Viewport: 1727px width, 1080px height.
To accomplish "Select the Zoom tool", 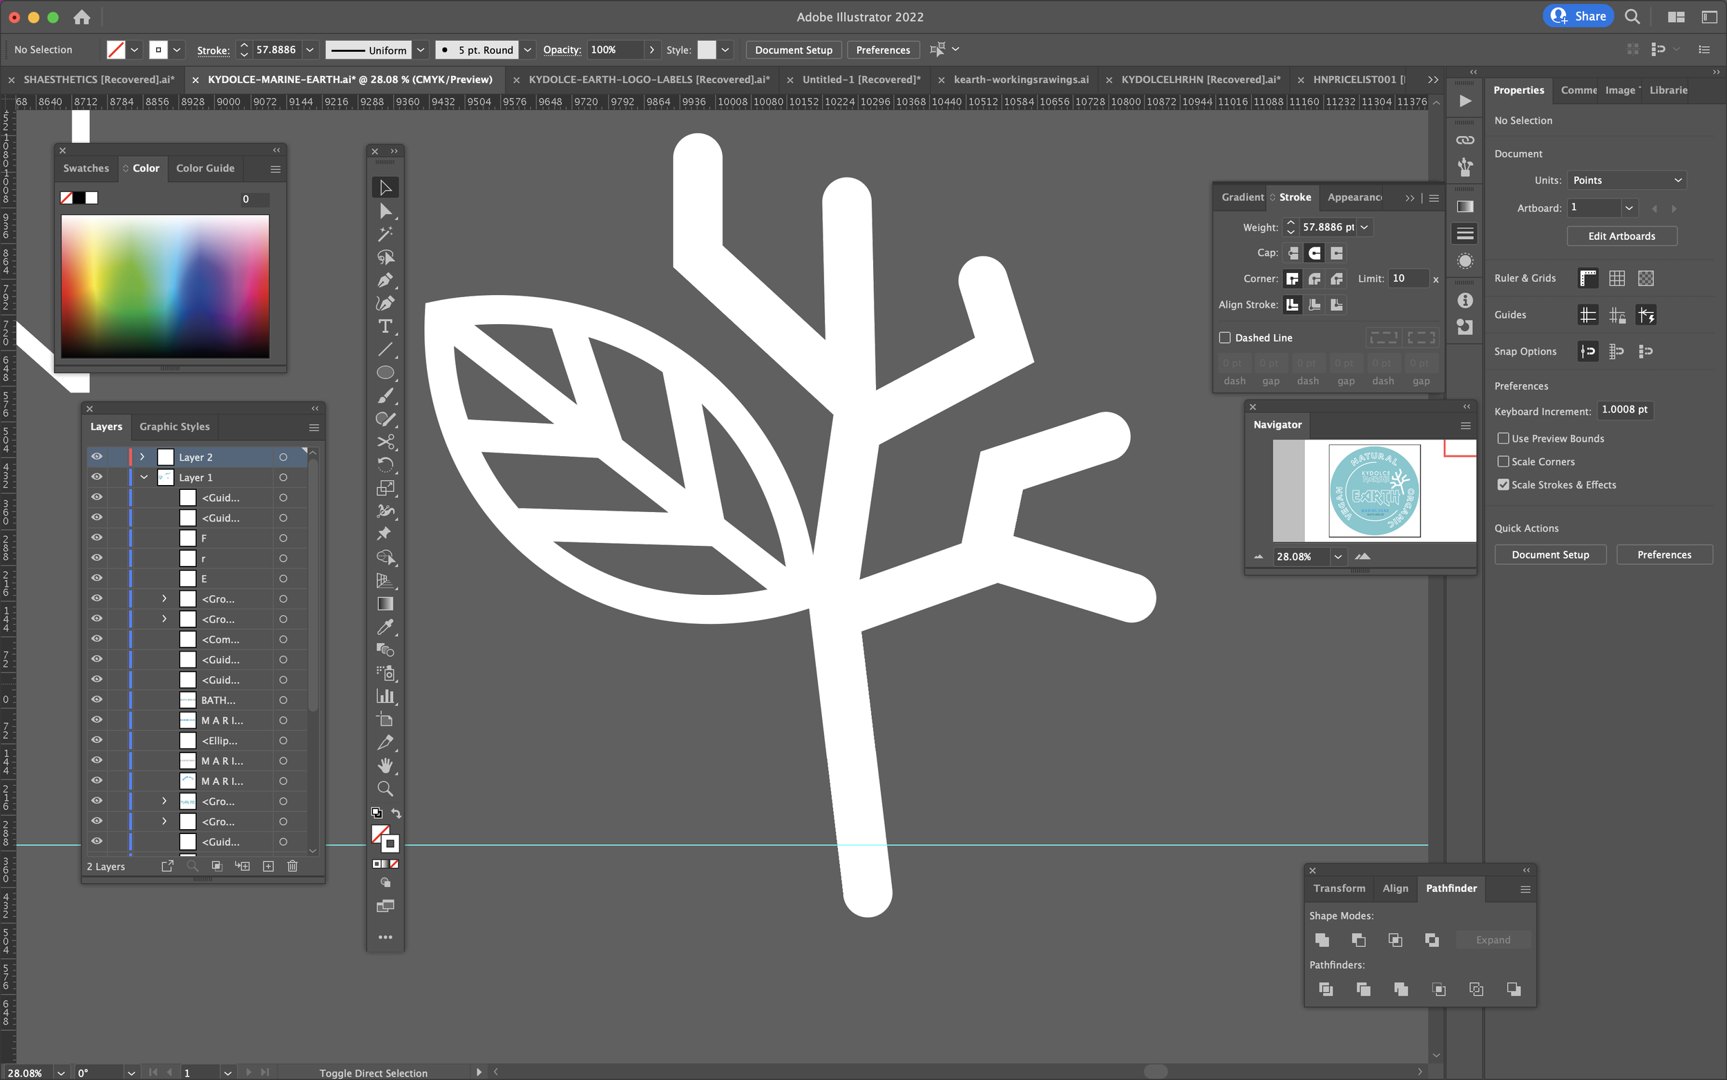I will (385, 788).
